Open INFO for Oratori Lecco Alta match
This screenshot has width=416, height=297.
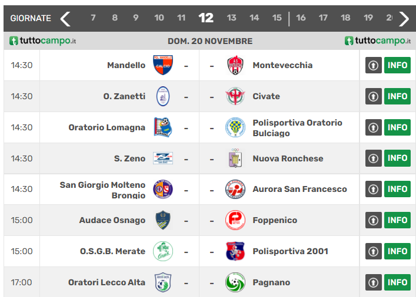(397, 282)
